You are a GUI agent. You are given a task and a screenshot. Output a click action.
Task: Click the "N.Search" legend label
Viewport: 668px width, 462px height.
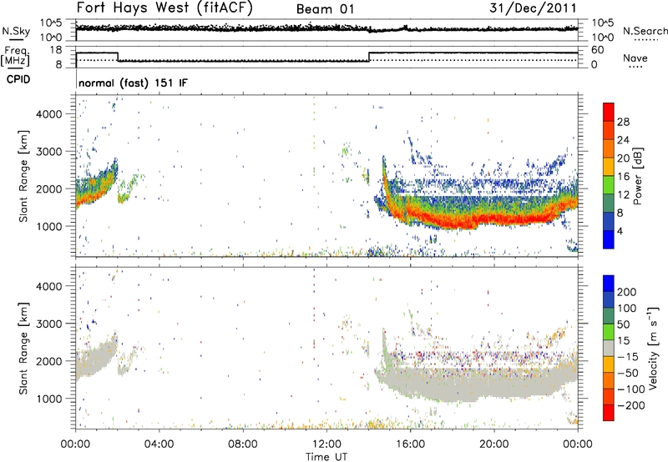coord(645,31)
